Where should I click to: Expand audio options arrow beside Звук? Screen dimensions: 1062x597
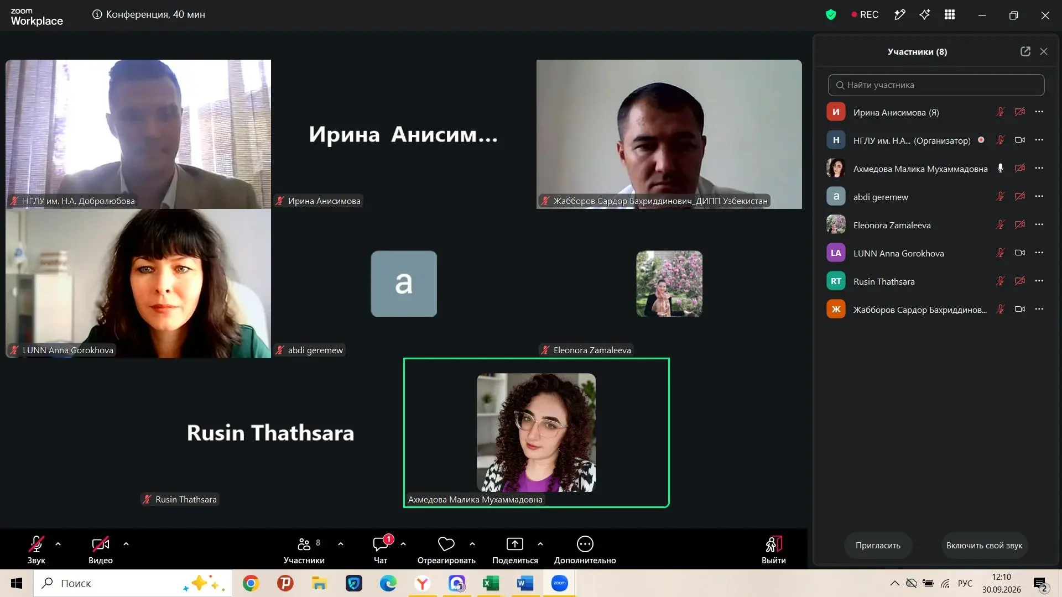pos(58,544)
